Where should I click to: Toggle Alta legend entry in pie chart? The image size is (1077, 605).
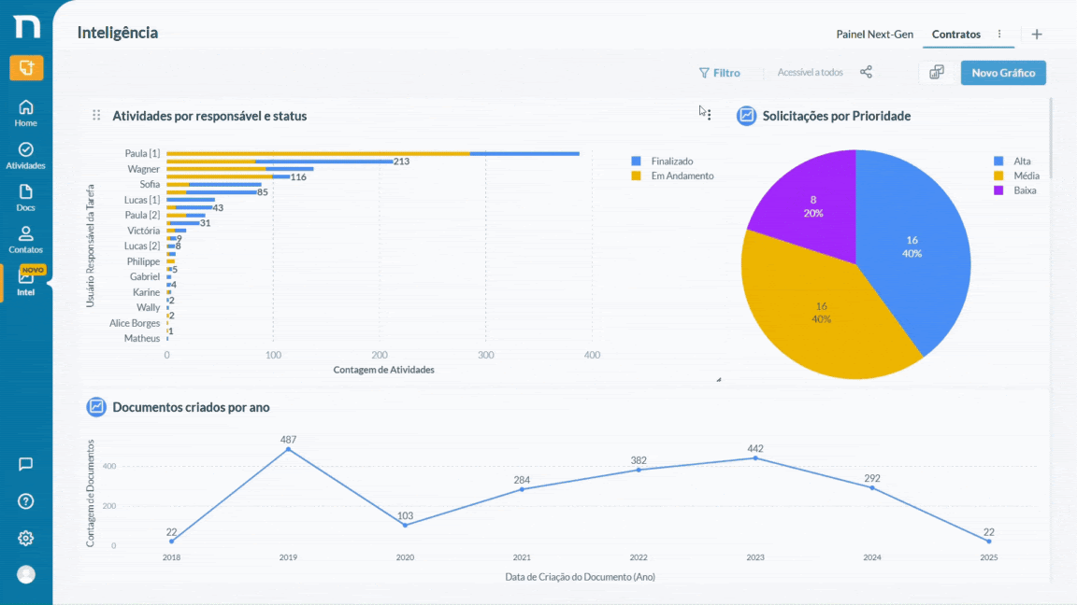coord(1012,162)
